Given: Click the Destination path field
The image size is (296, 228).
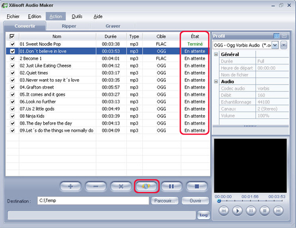Looking at the screenshot, I should tap(93, 201).
